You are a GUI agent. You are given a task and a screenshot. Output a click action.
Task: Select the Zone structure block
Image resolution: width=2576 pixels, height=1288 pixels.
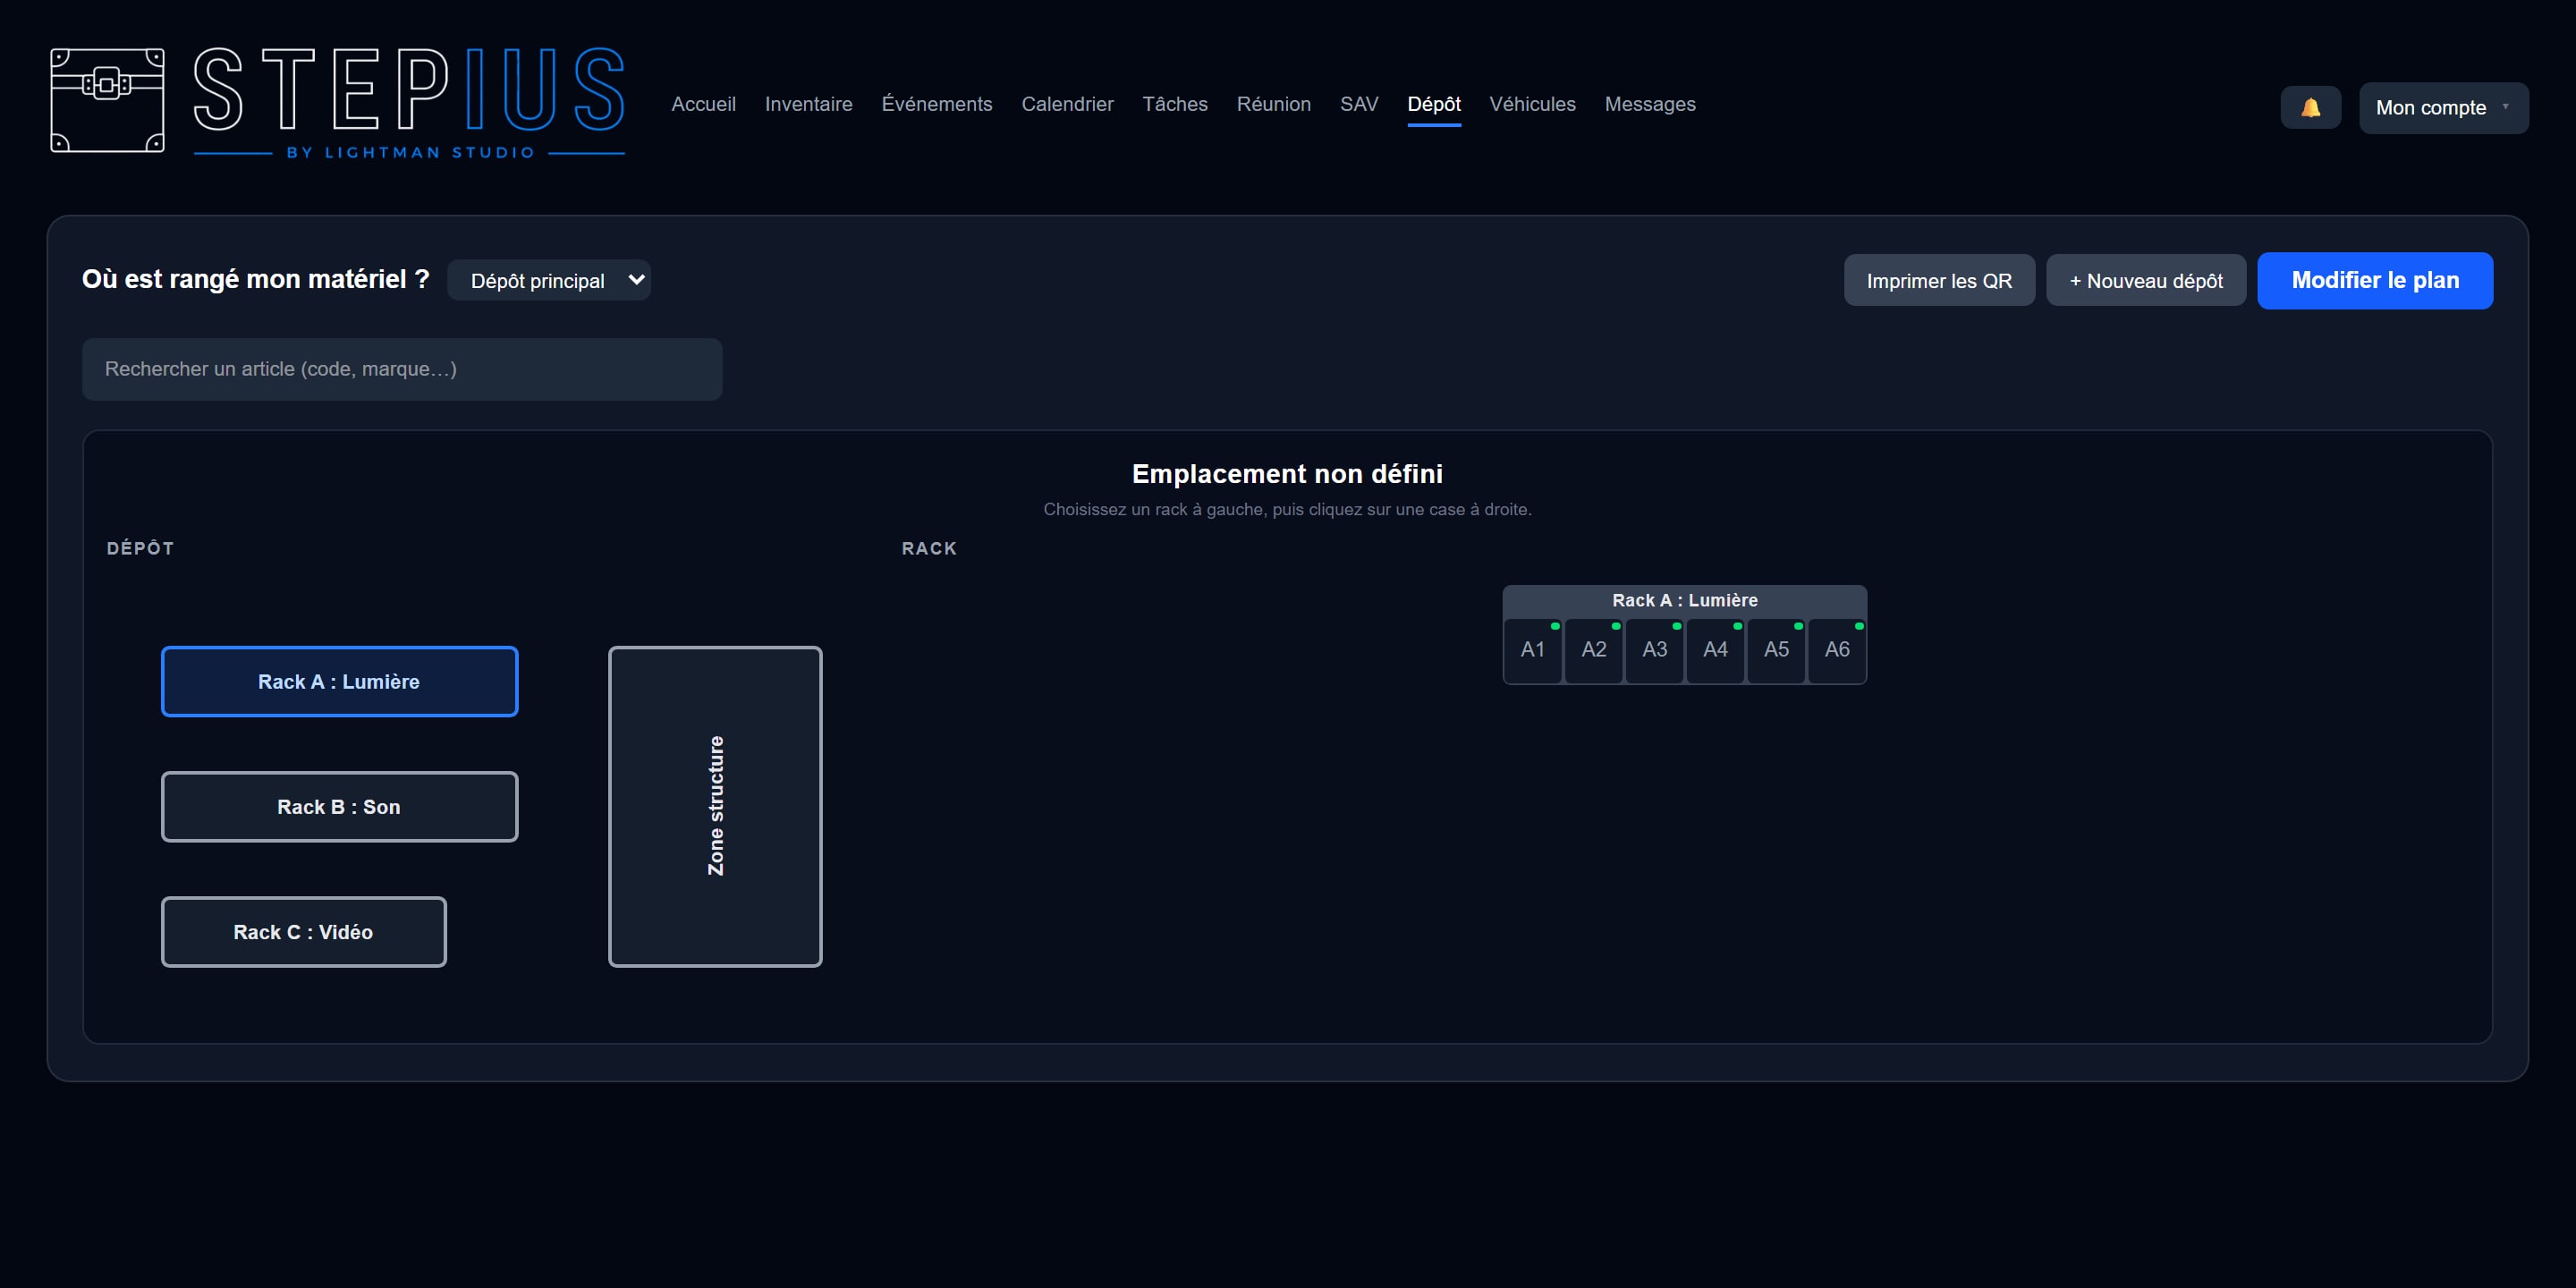715,806
